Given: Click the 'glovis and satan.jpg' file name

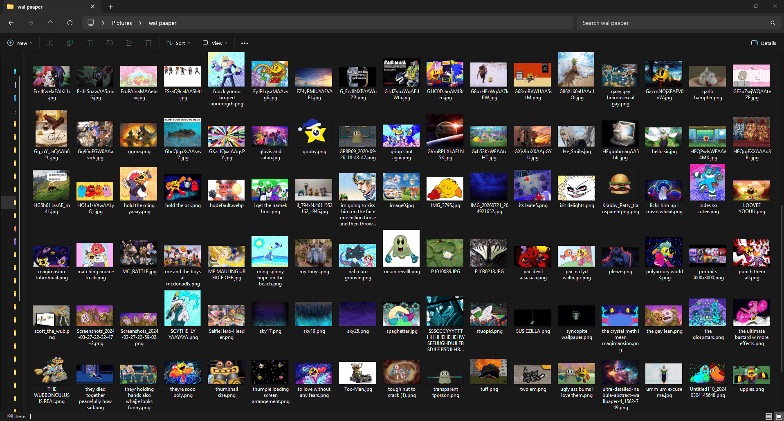Looking at the screenshot, I should [x=270, y=154].
